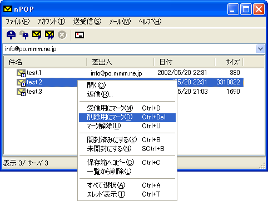268x201 pixels.
Task: Click the gray stop toolbar icon
Action: (x=62, y=35)
